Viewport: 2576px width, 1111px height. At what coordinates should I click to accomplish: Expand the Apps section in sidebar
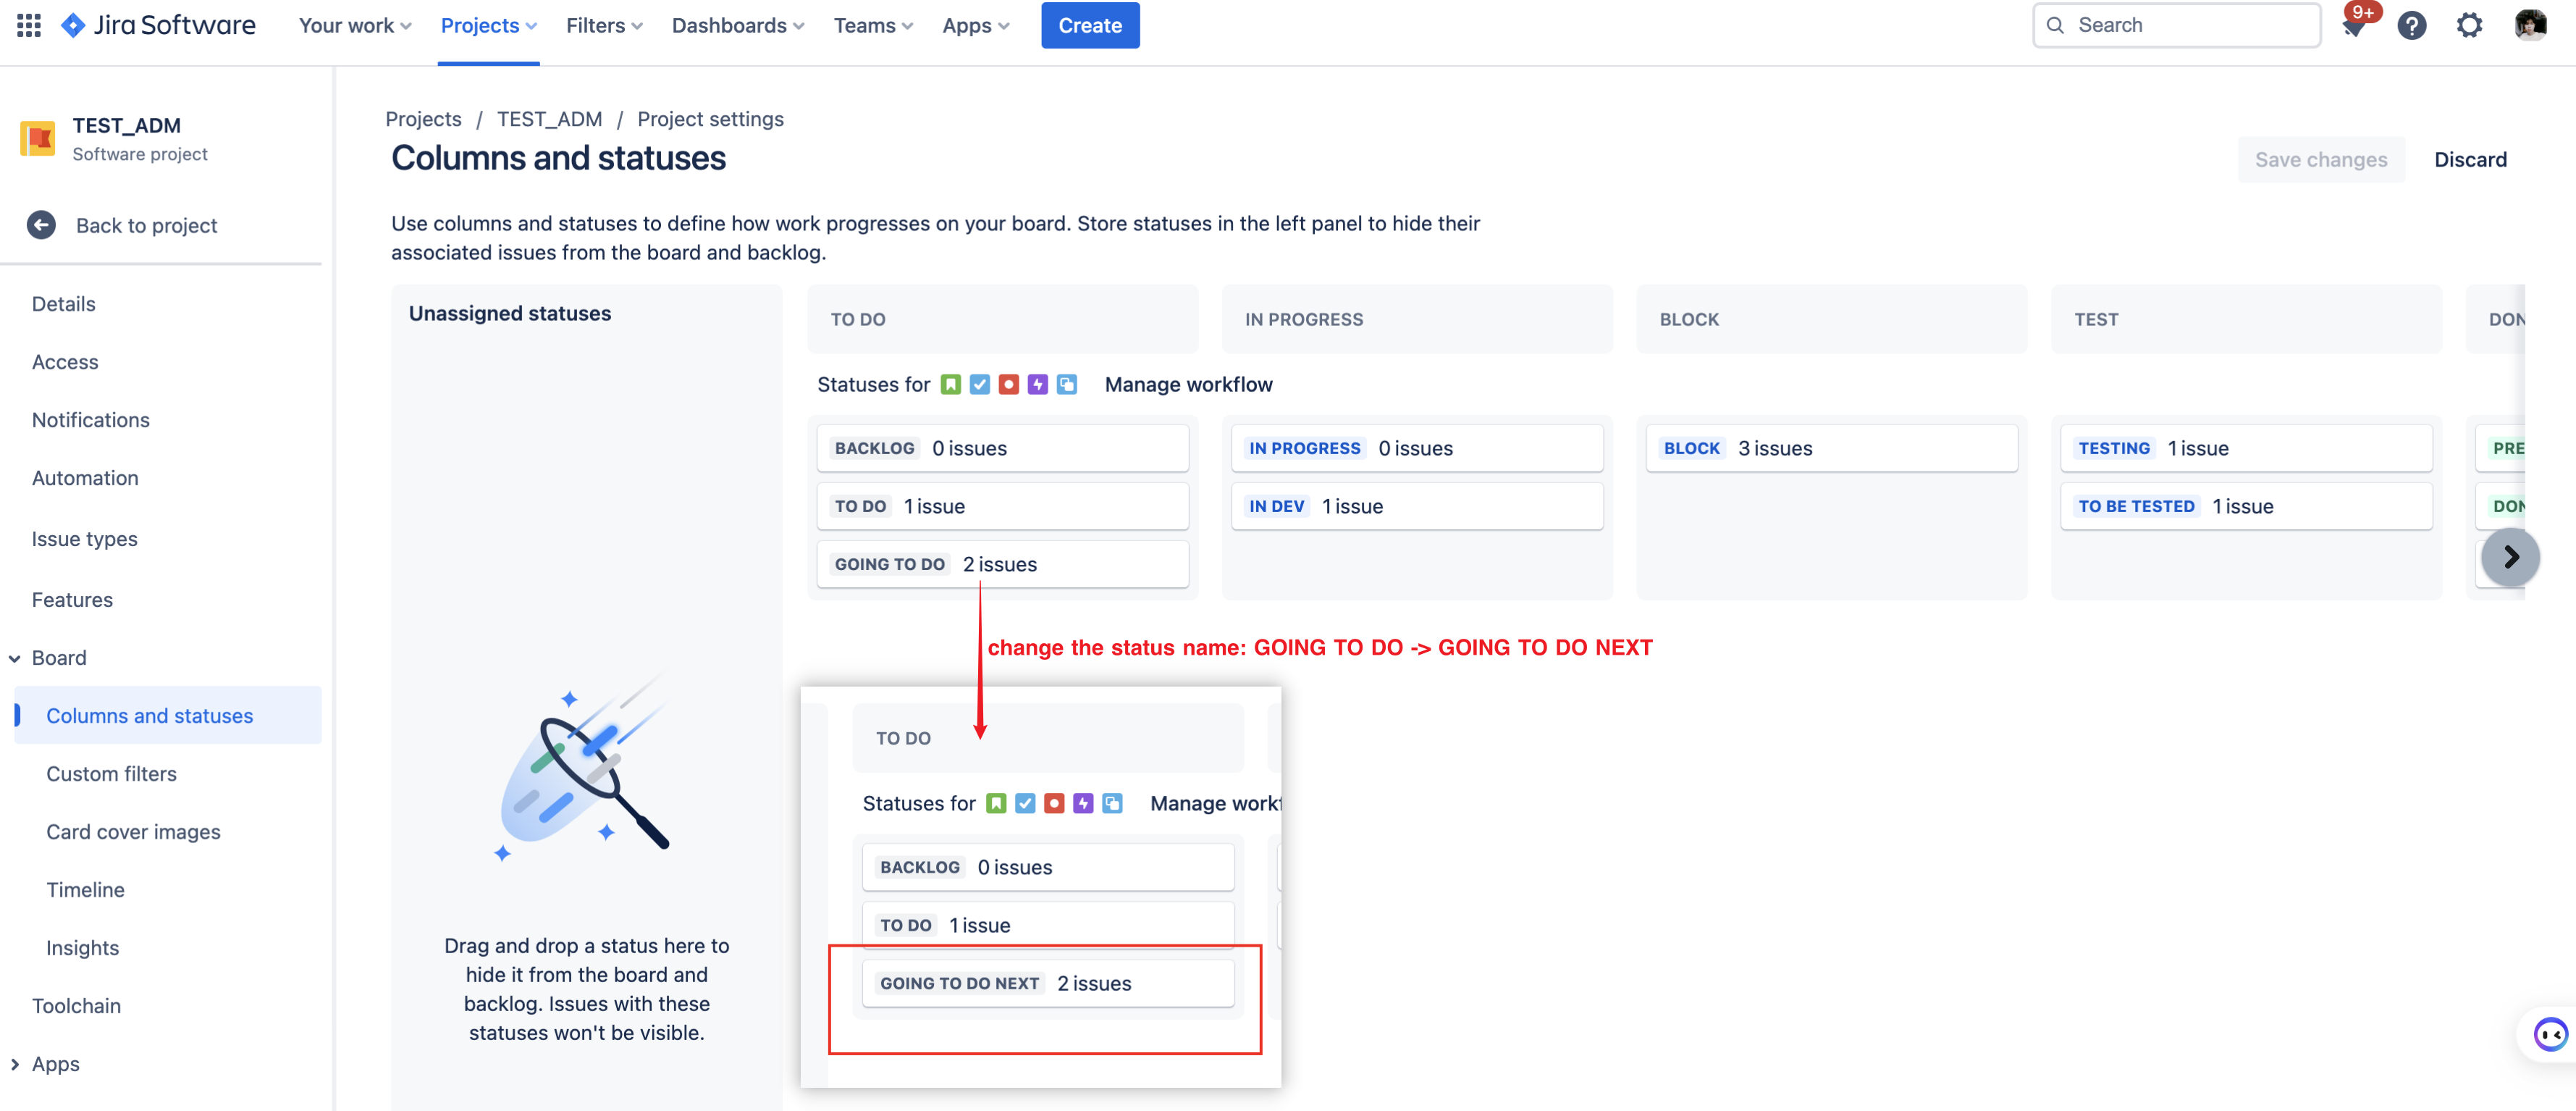pyautogui.click(x=15, y=1065)
